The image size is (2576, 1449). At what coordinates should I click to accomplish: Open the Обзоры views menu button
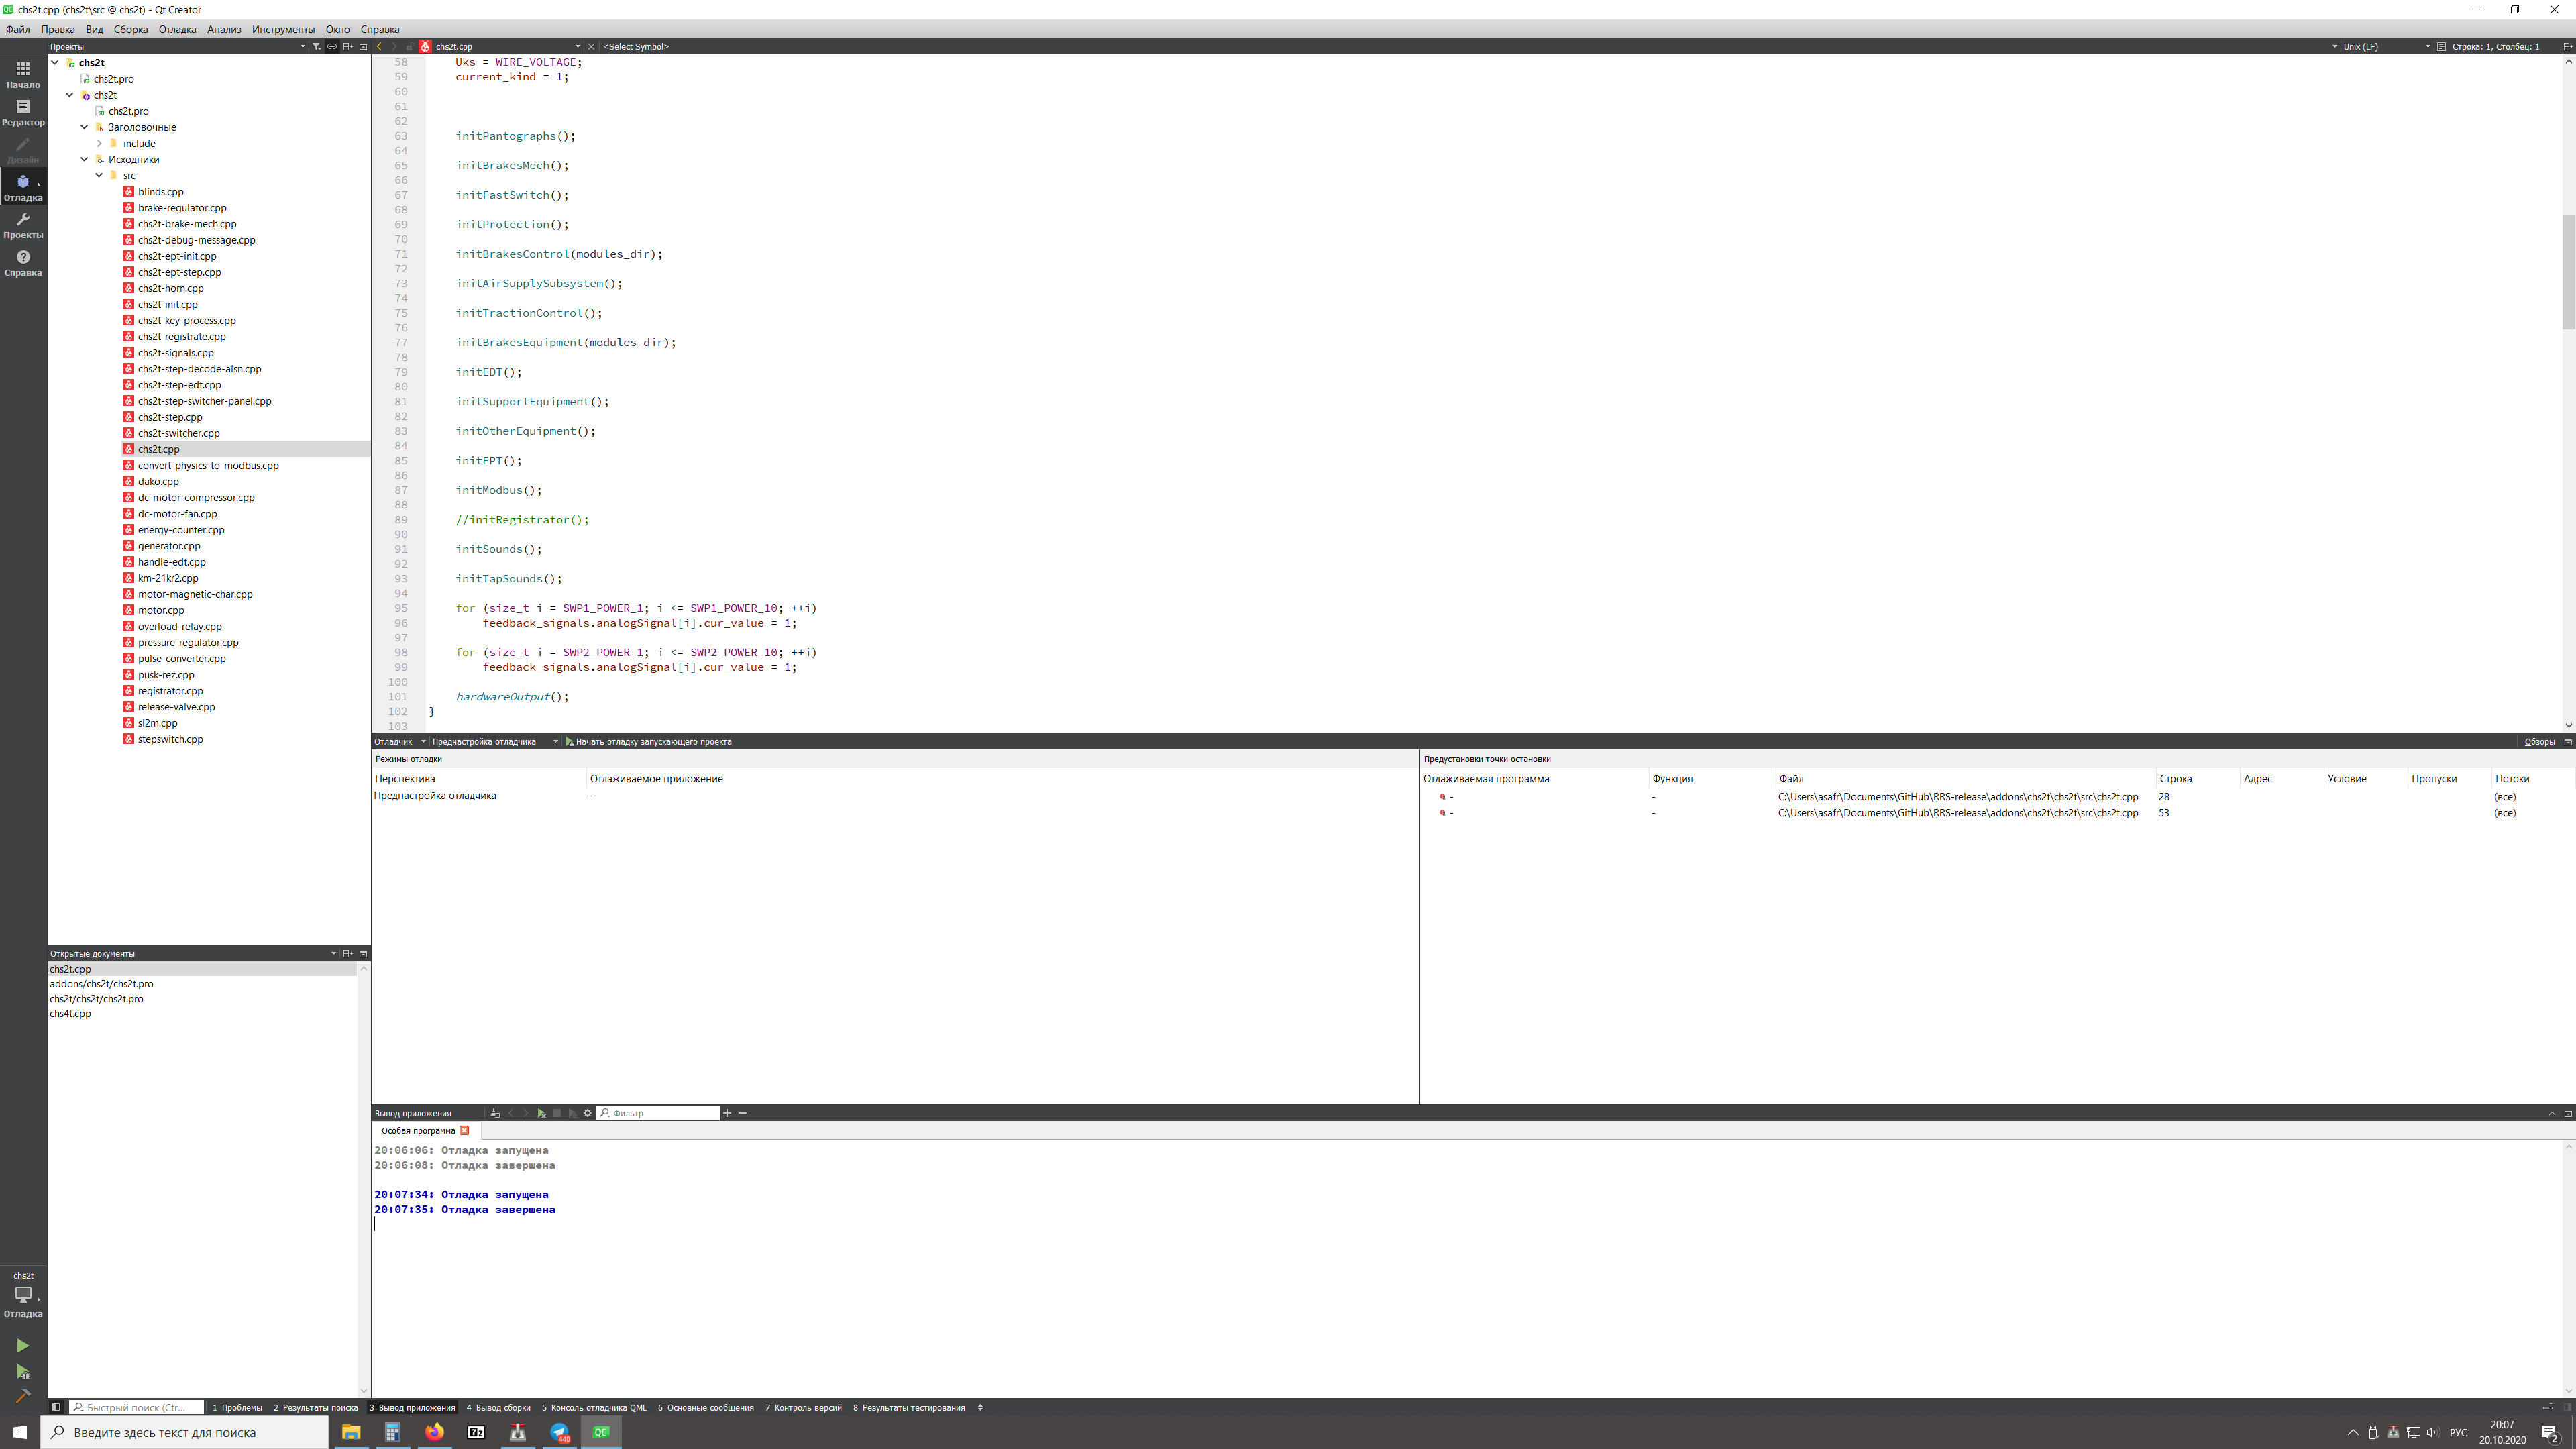pyautogui.click(x=2539, y=742)
